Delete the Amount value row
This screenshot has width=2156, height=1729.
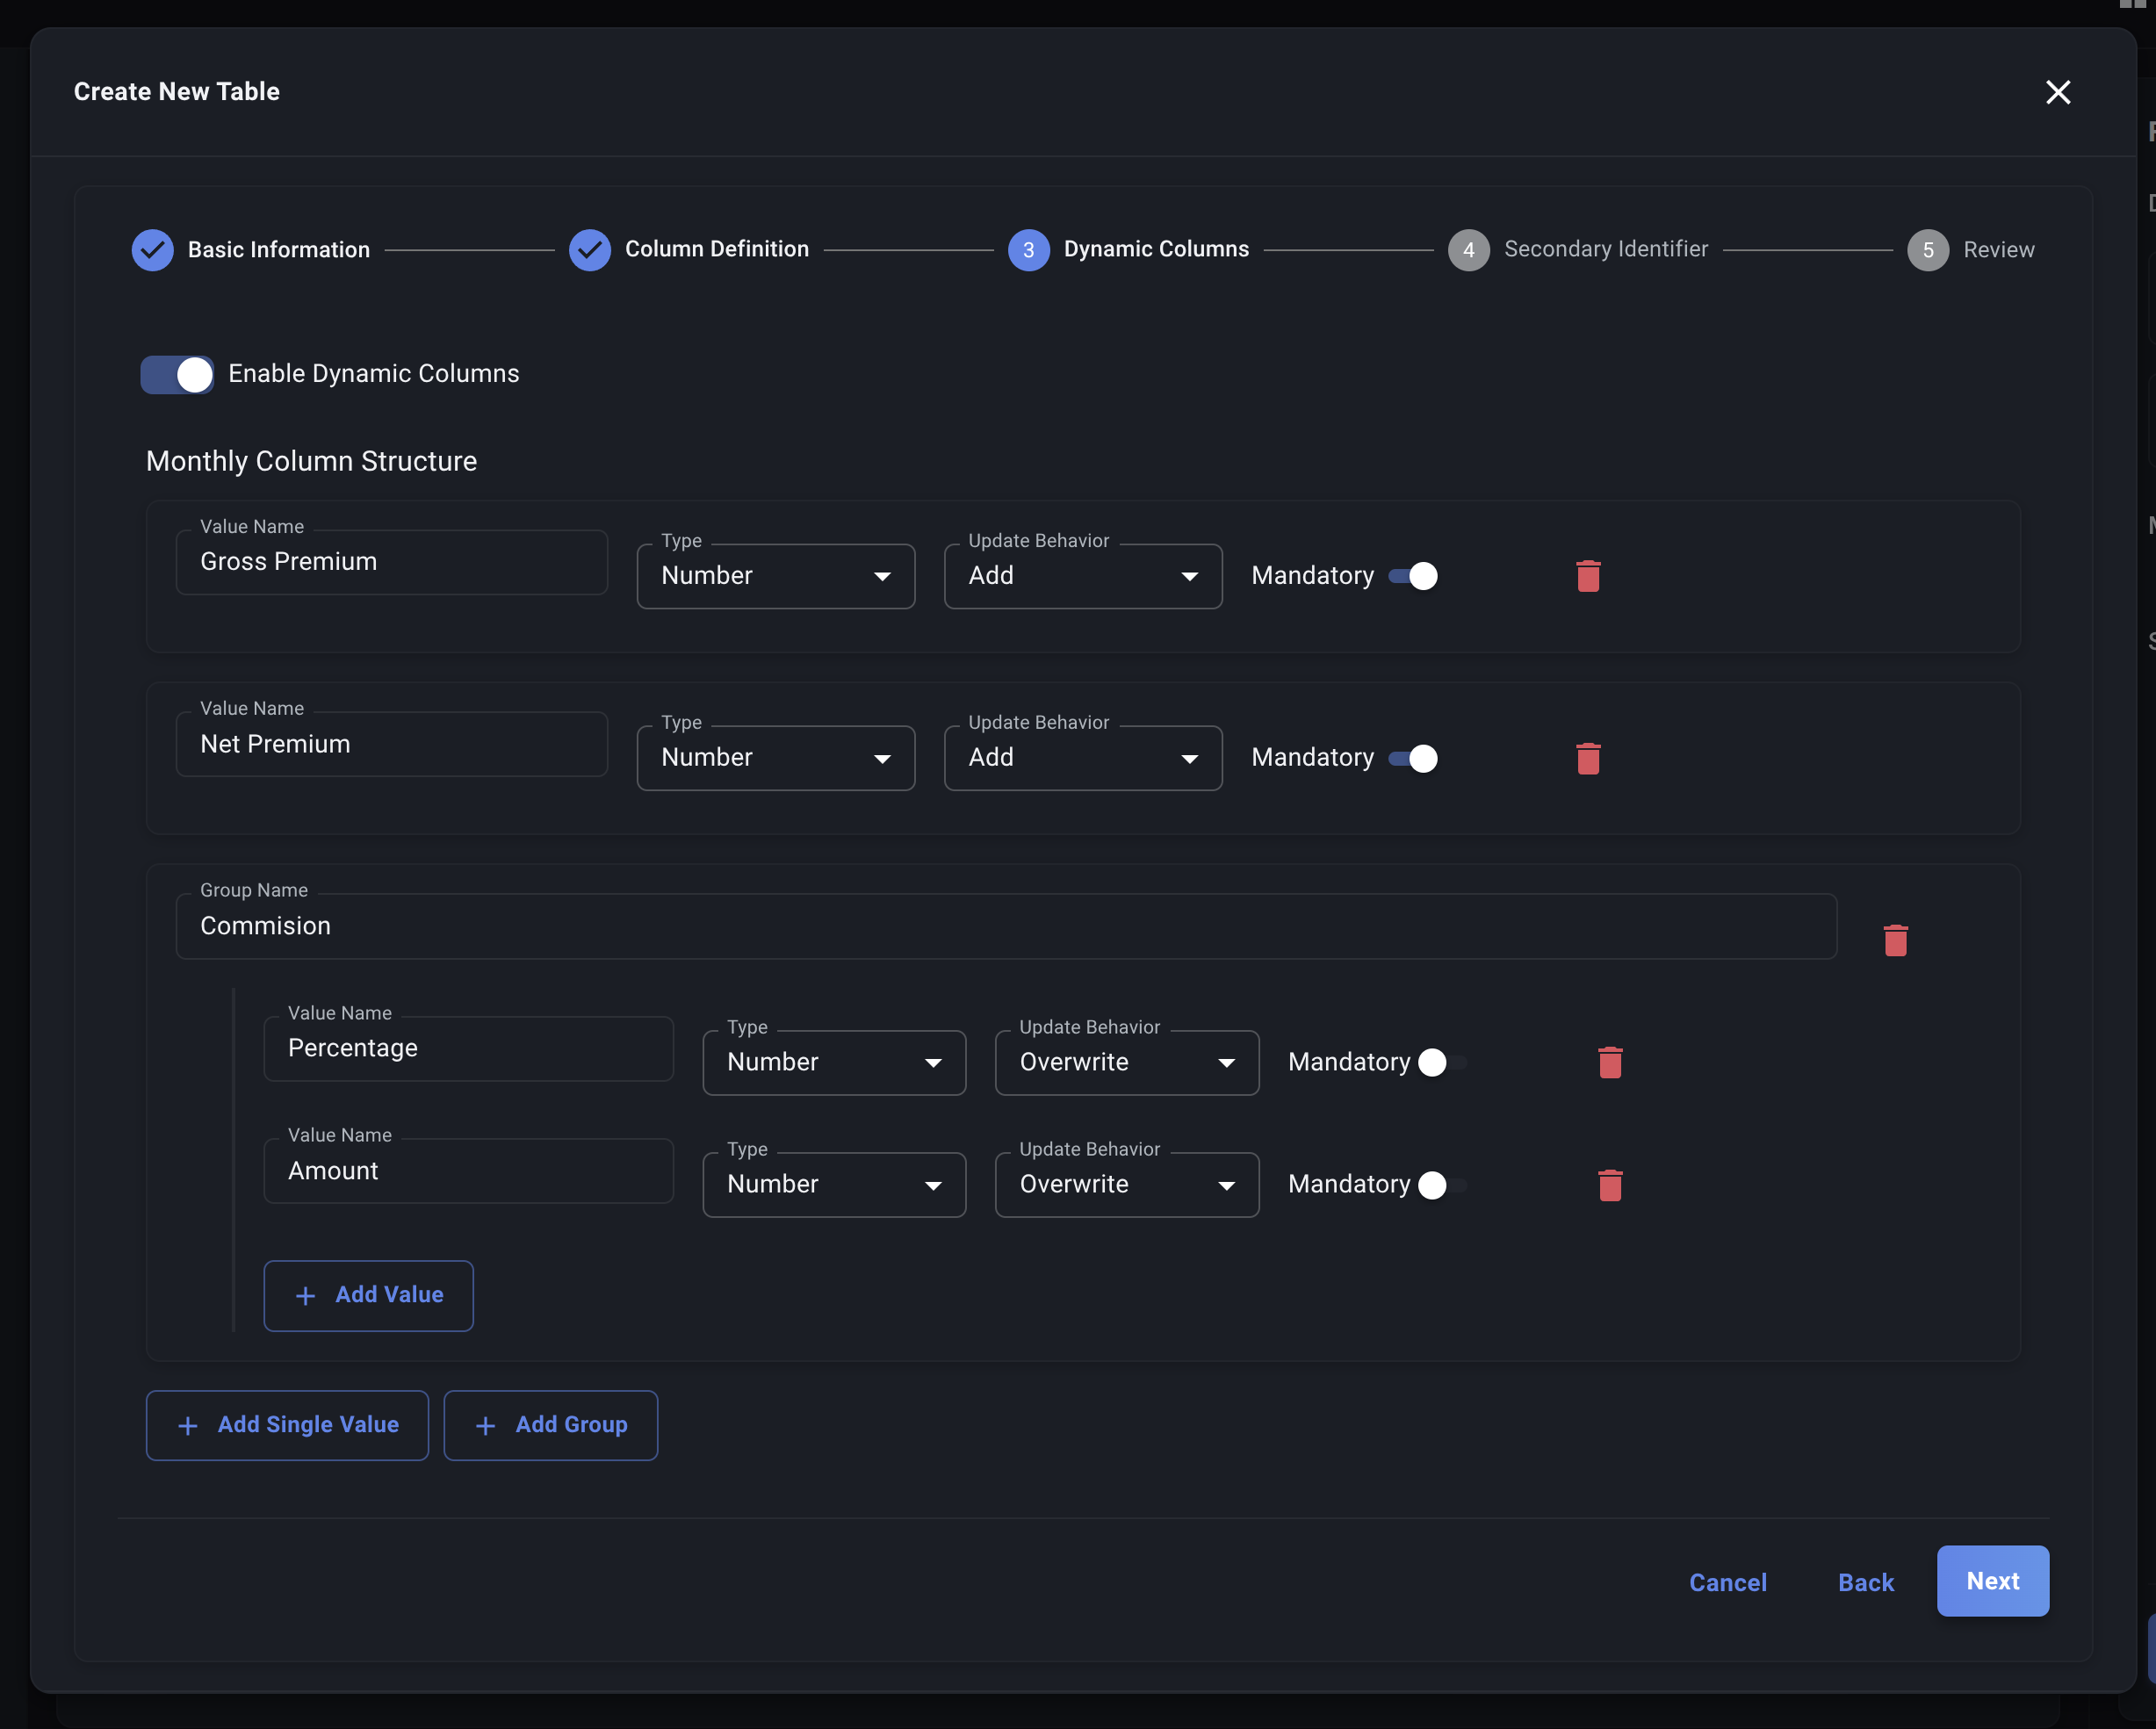pyautogui.click(x=1609, y=1185)
